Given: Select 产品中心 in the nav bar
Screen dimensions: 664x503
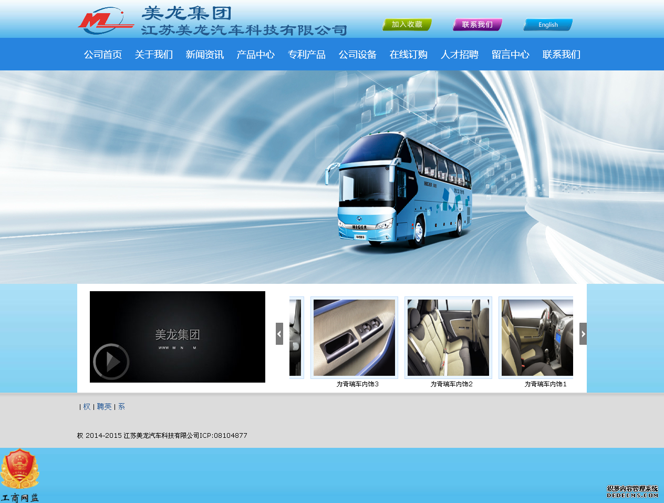Looking at the screenshot, I should click(256, 55).
